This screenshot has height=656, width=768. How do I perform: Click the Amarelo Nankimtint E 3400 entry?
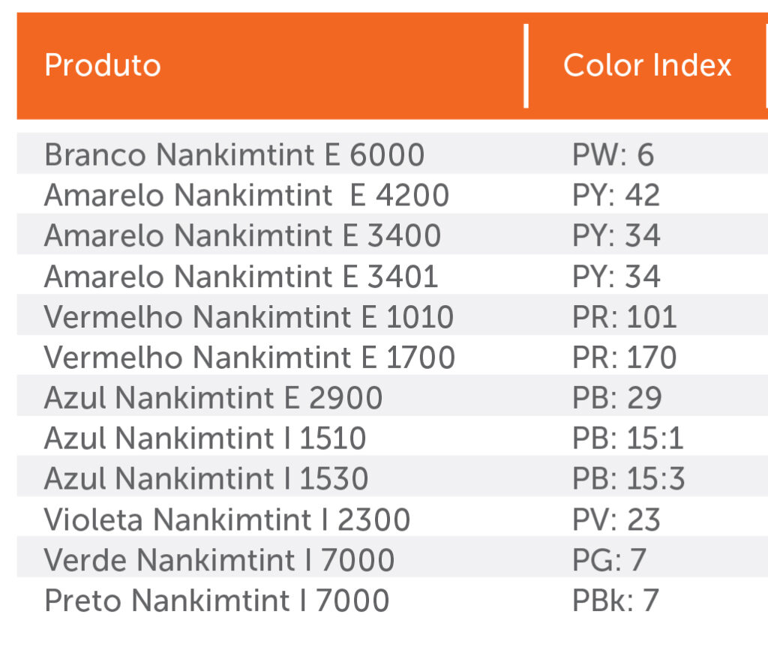(x=242, y=236)
